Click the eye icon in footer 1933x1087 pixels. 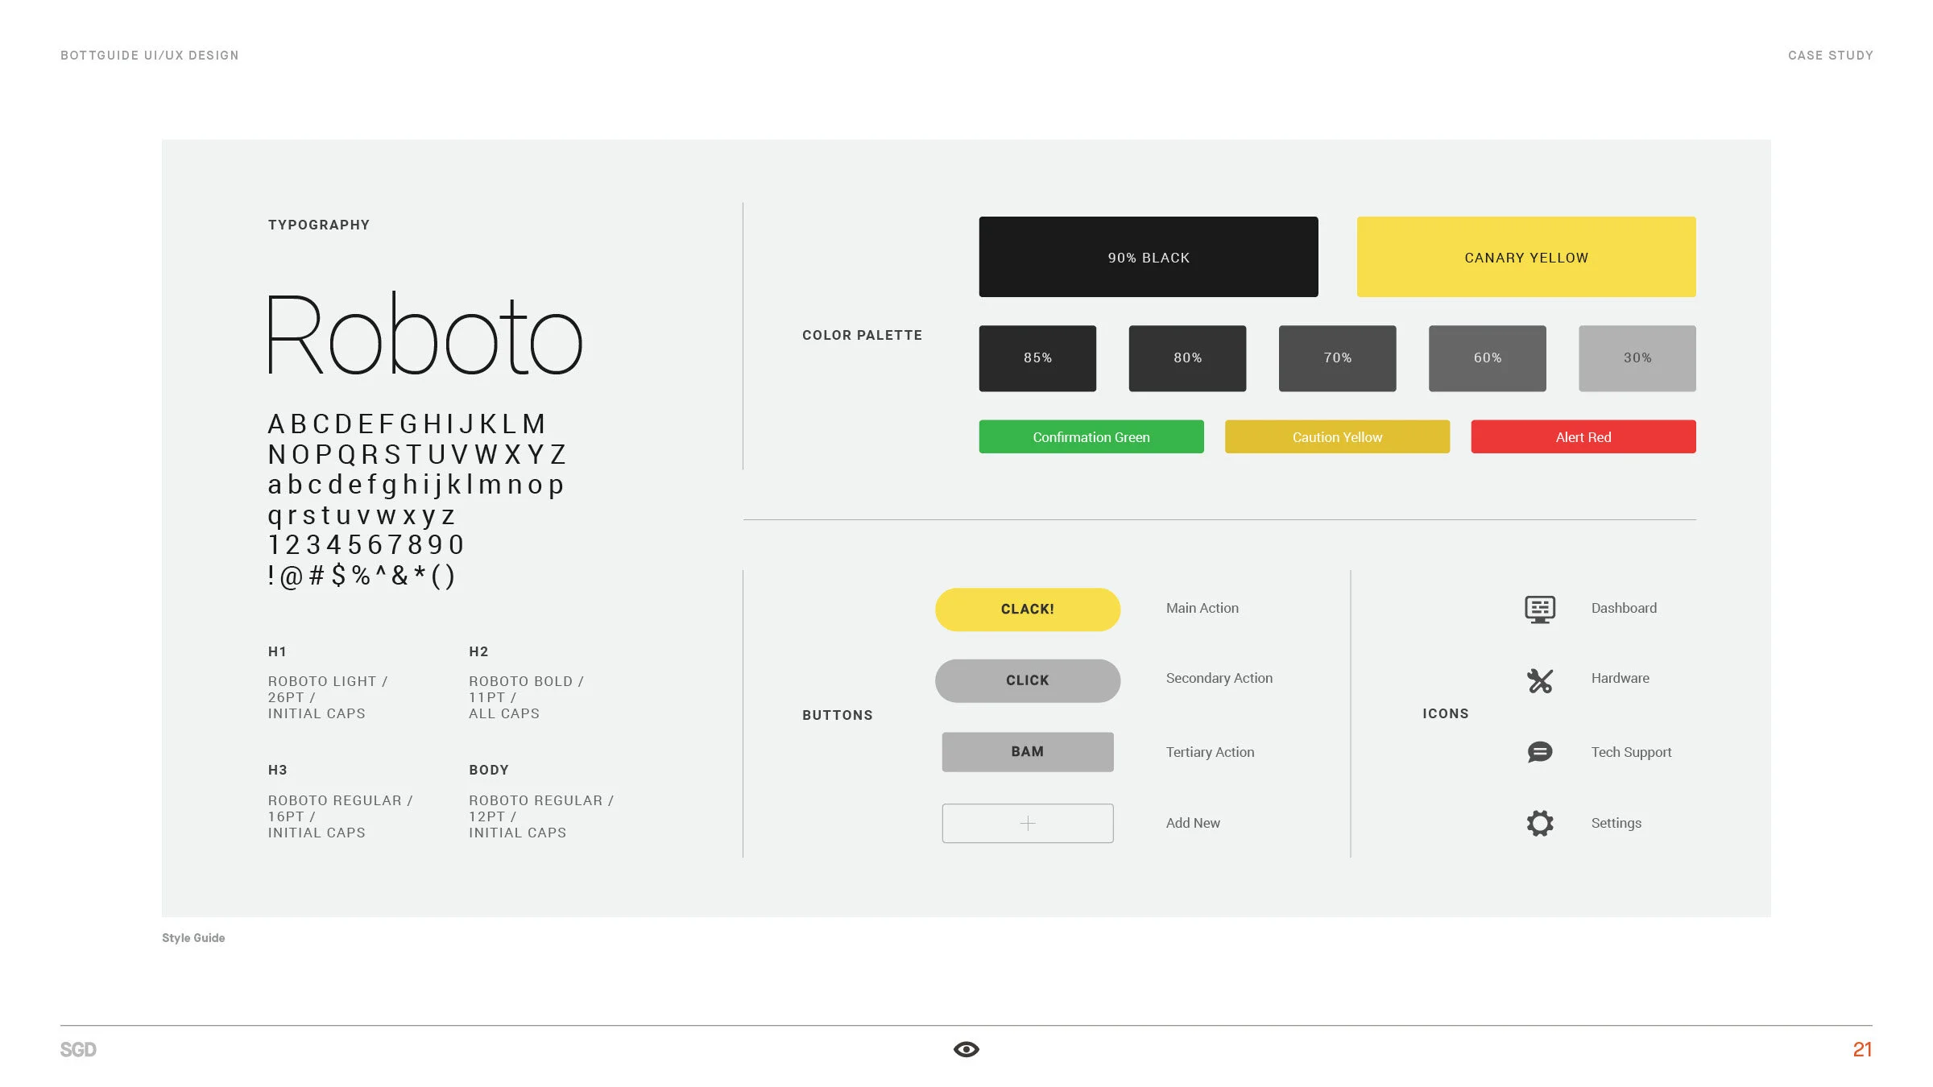966,1049
